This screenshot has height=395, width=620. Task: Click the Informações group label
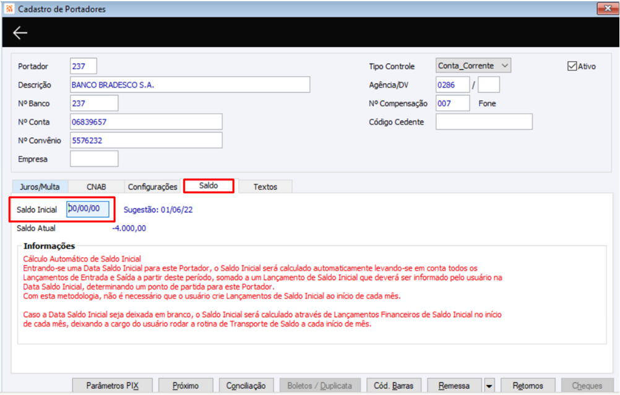49,246
